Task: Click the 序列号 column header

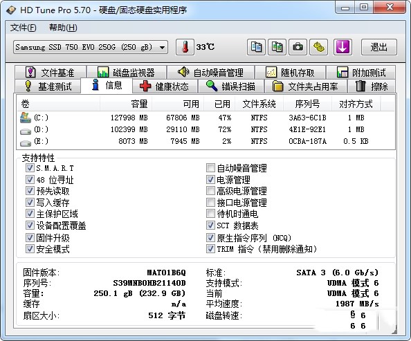Action: [x=307, y=104]
